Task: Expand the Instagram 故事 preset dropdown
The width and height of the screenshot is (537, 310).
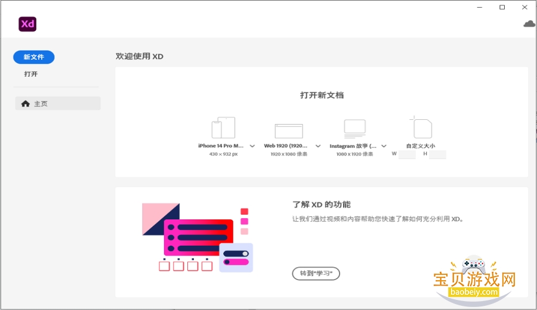Action: [x=384, y=146]
